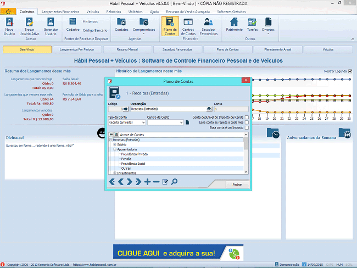The height and width of the screenshot is (268, 357).
Task: Check Conta dedutível do Imposto de Renda
Action: point(247,118)
